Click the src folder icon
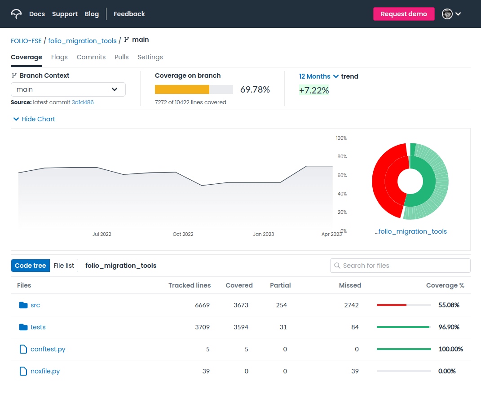 coord(23,305)
